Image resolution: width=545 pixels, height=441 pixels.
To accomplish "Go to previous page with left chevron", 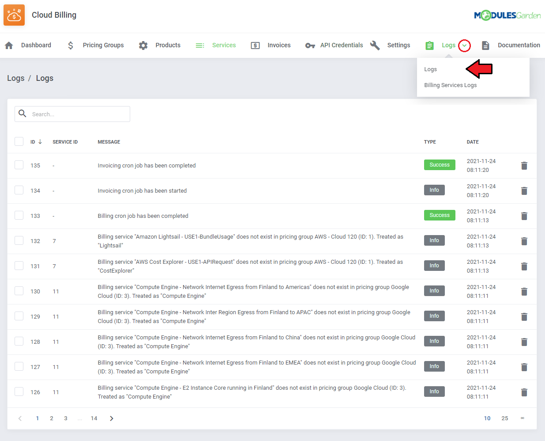I will [x=20, y=418].
